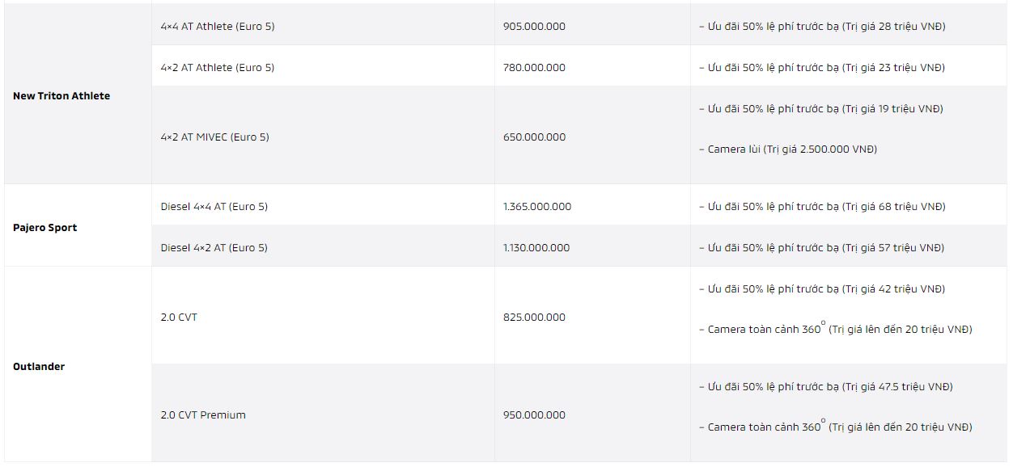Click the 650.000.000 price

click(534, 137)
